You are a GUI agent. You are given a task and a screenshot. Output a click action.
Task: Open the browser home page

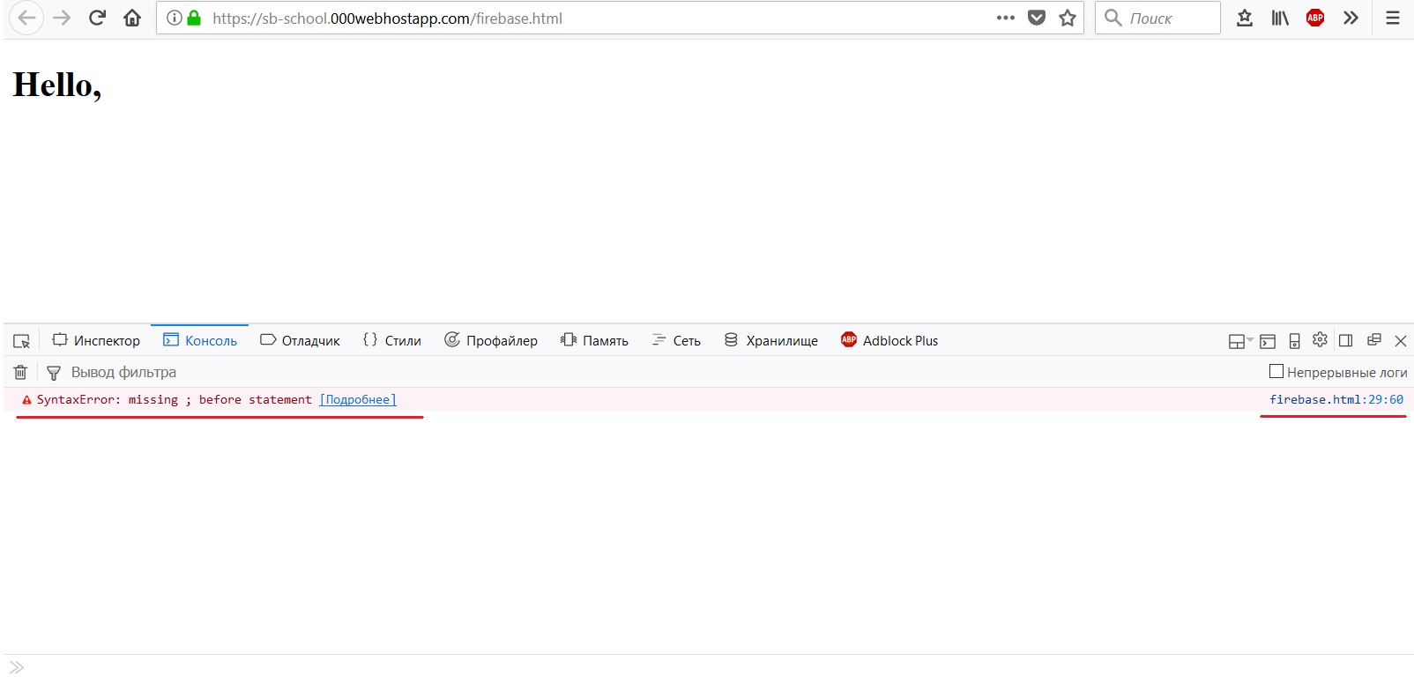tap(132, 18)
